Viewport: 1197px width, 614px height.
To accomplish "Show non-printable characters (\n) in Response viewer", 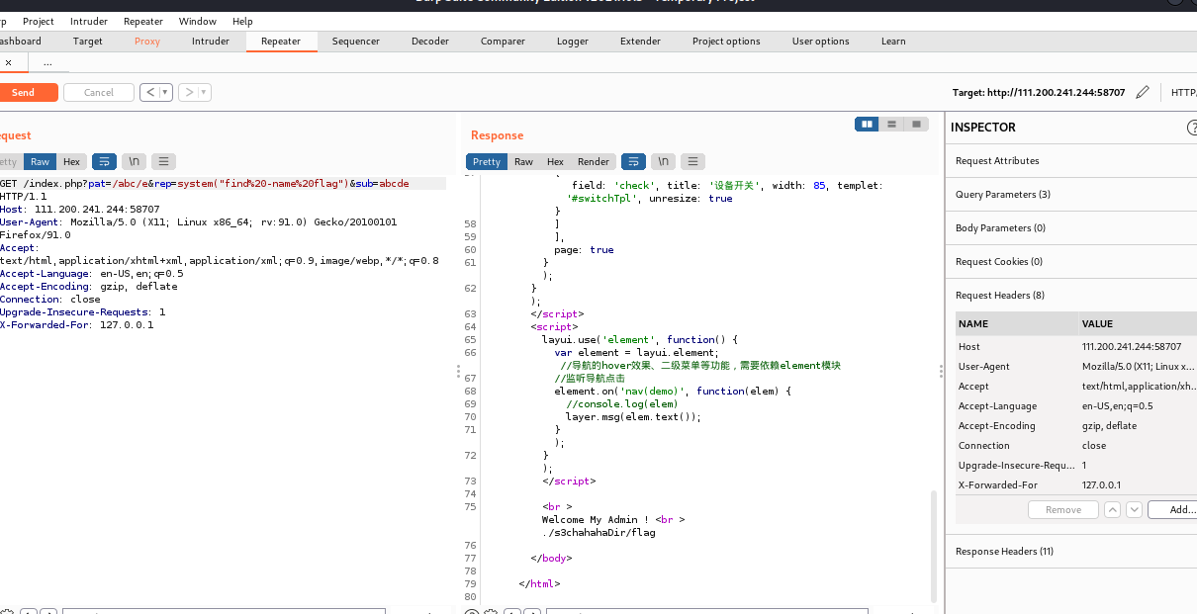I will click(664, 161).
